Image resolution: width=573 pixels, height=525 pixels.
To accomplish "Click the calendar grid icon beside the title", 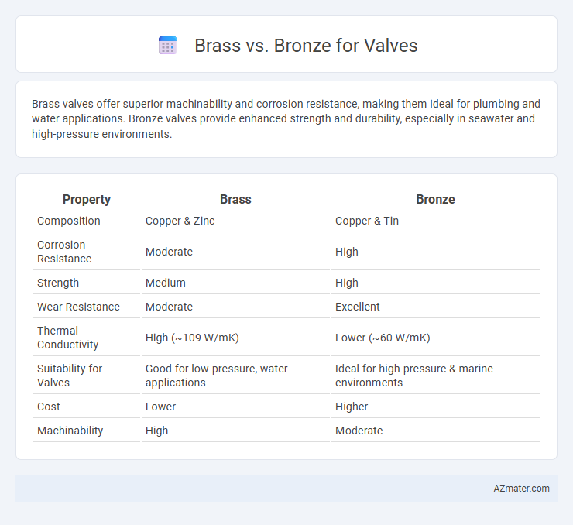I will (x=168, y=46).
